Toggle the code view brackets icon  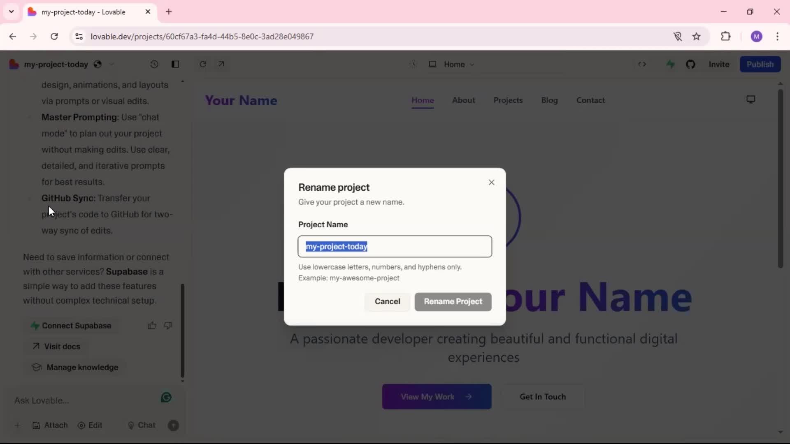642,64
